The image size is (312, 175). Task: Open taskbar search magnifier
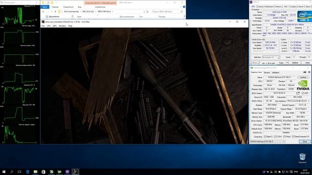tap(12, 172)
